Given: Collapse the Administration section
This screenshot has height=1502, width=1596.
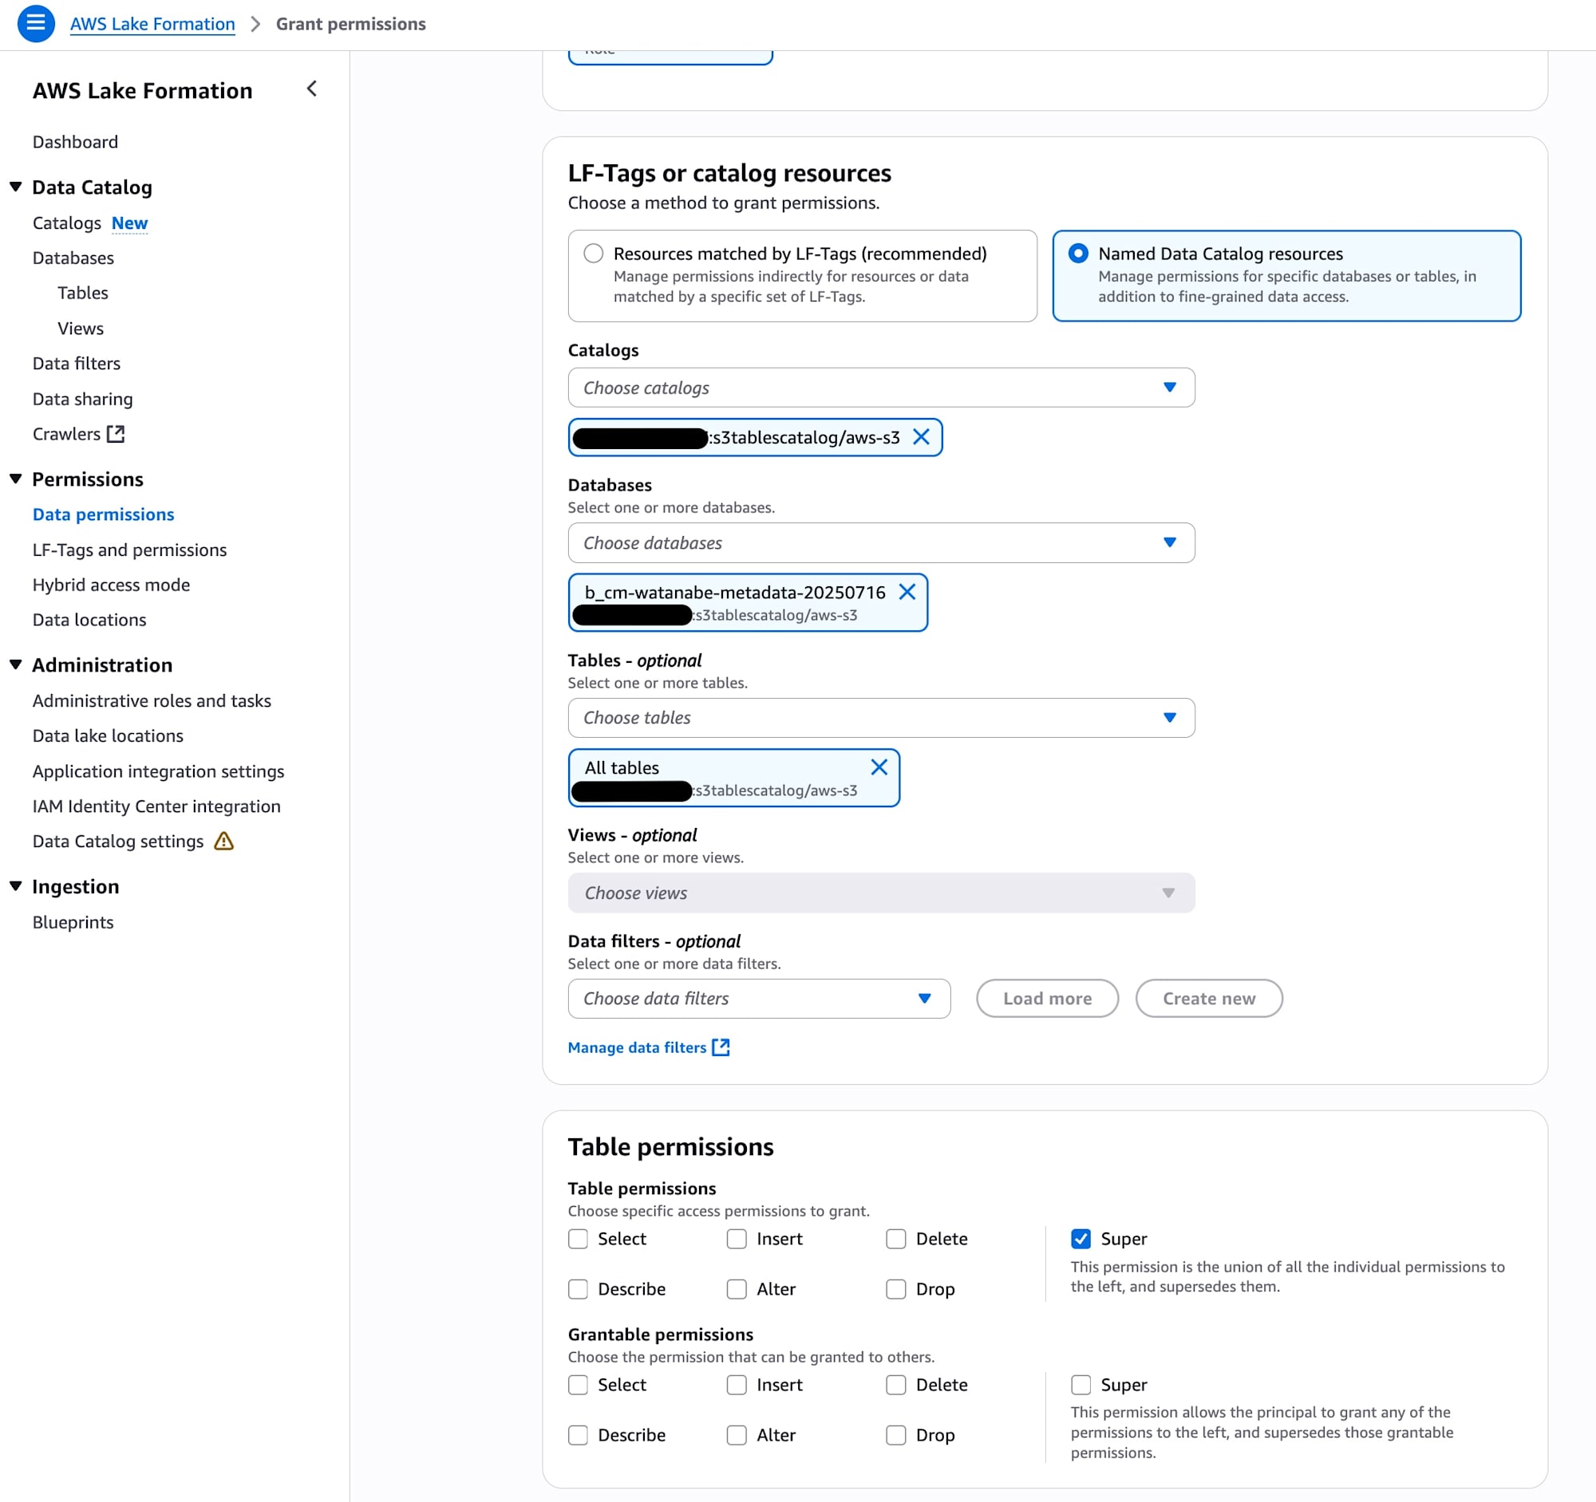Looking at the screenshot, I should tap(15, 664).
